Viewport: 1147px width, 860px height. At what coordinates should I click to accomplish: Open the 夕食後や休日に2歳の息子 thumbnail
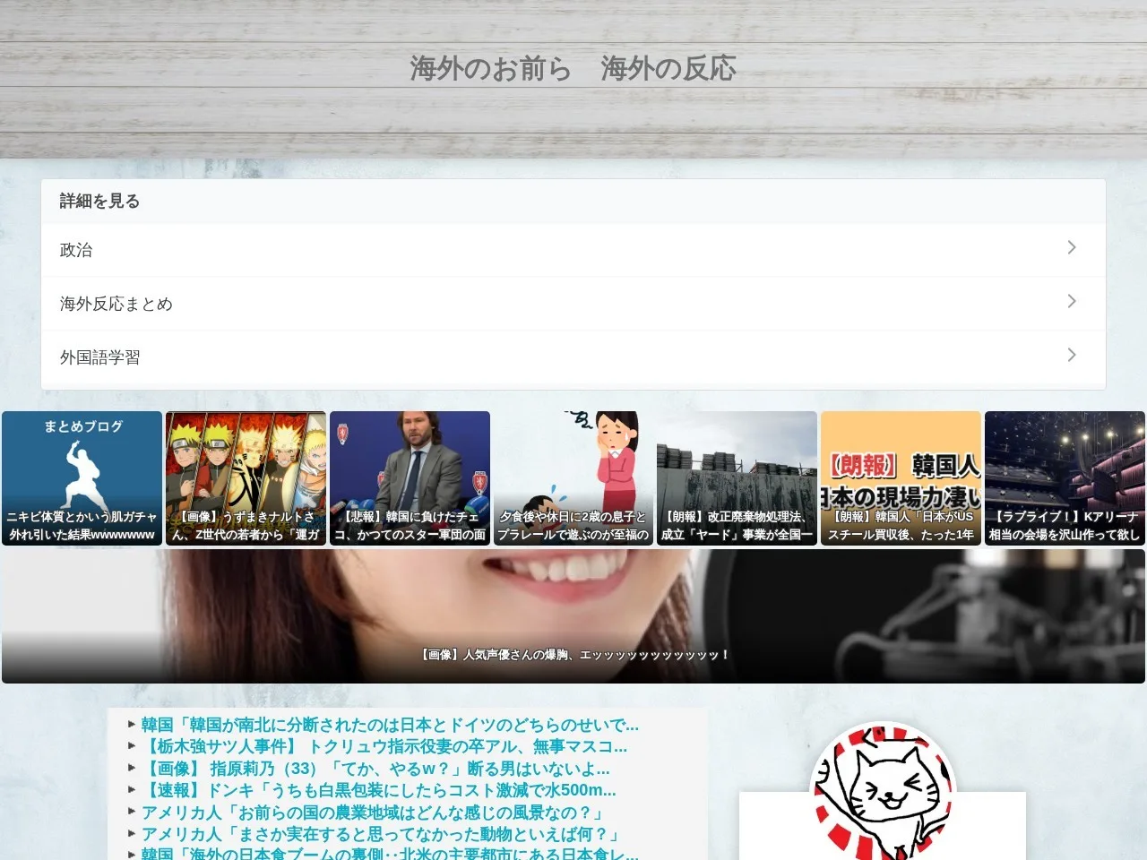(x=573, y=478)
